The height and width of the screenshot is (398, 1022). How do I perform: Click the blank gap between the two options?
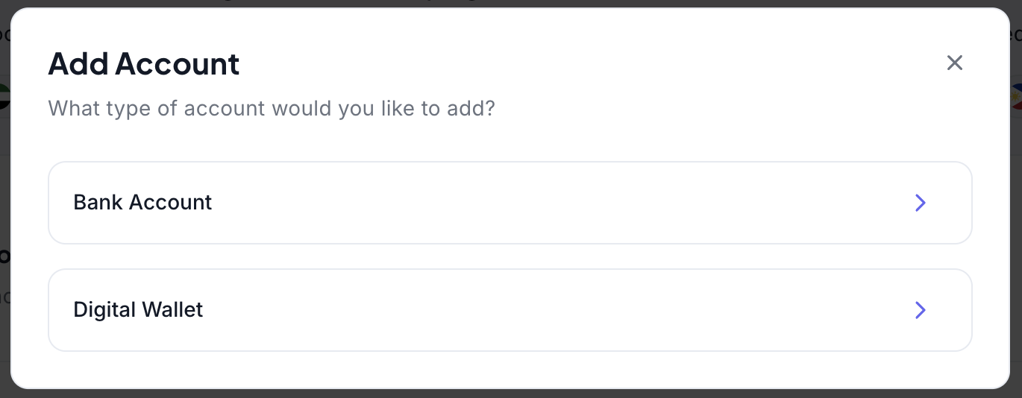510,256
